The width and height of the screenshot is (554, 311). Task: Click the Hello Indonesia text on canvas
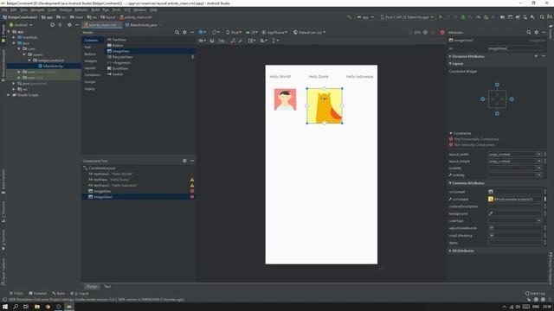point(359,77)
